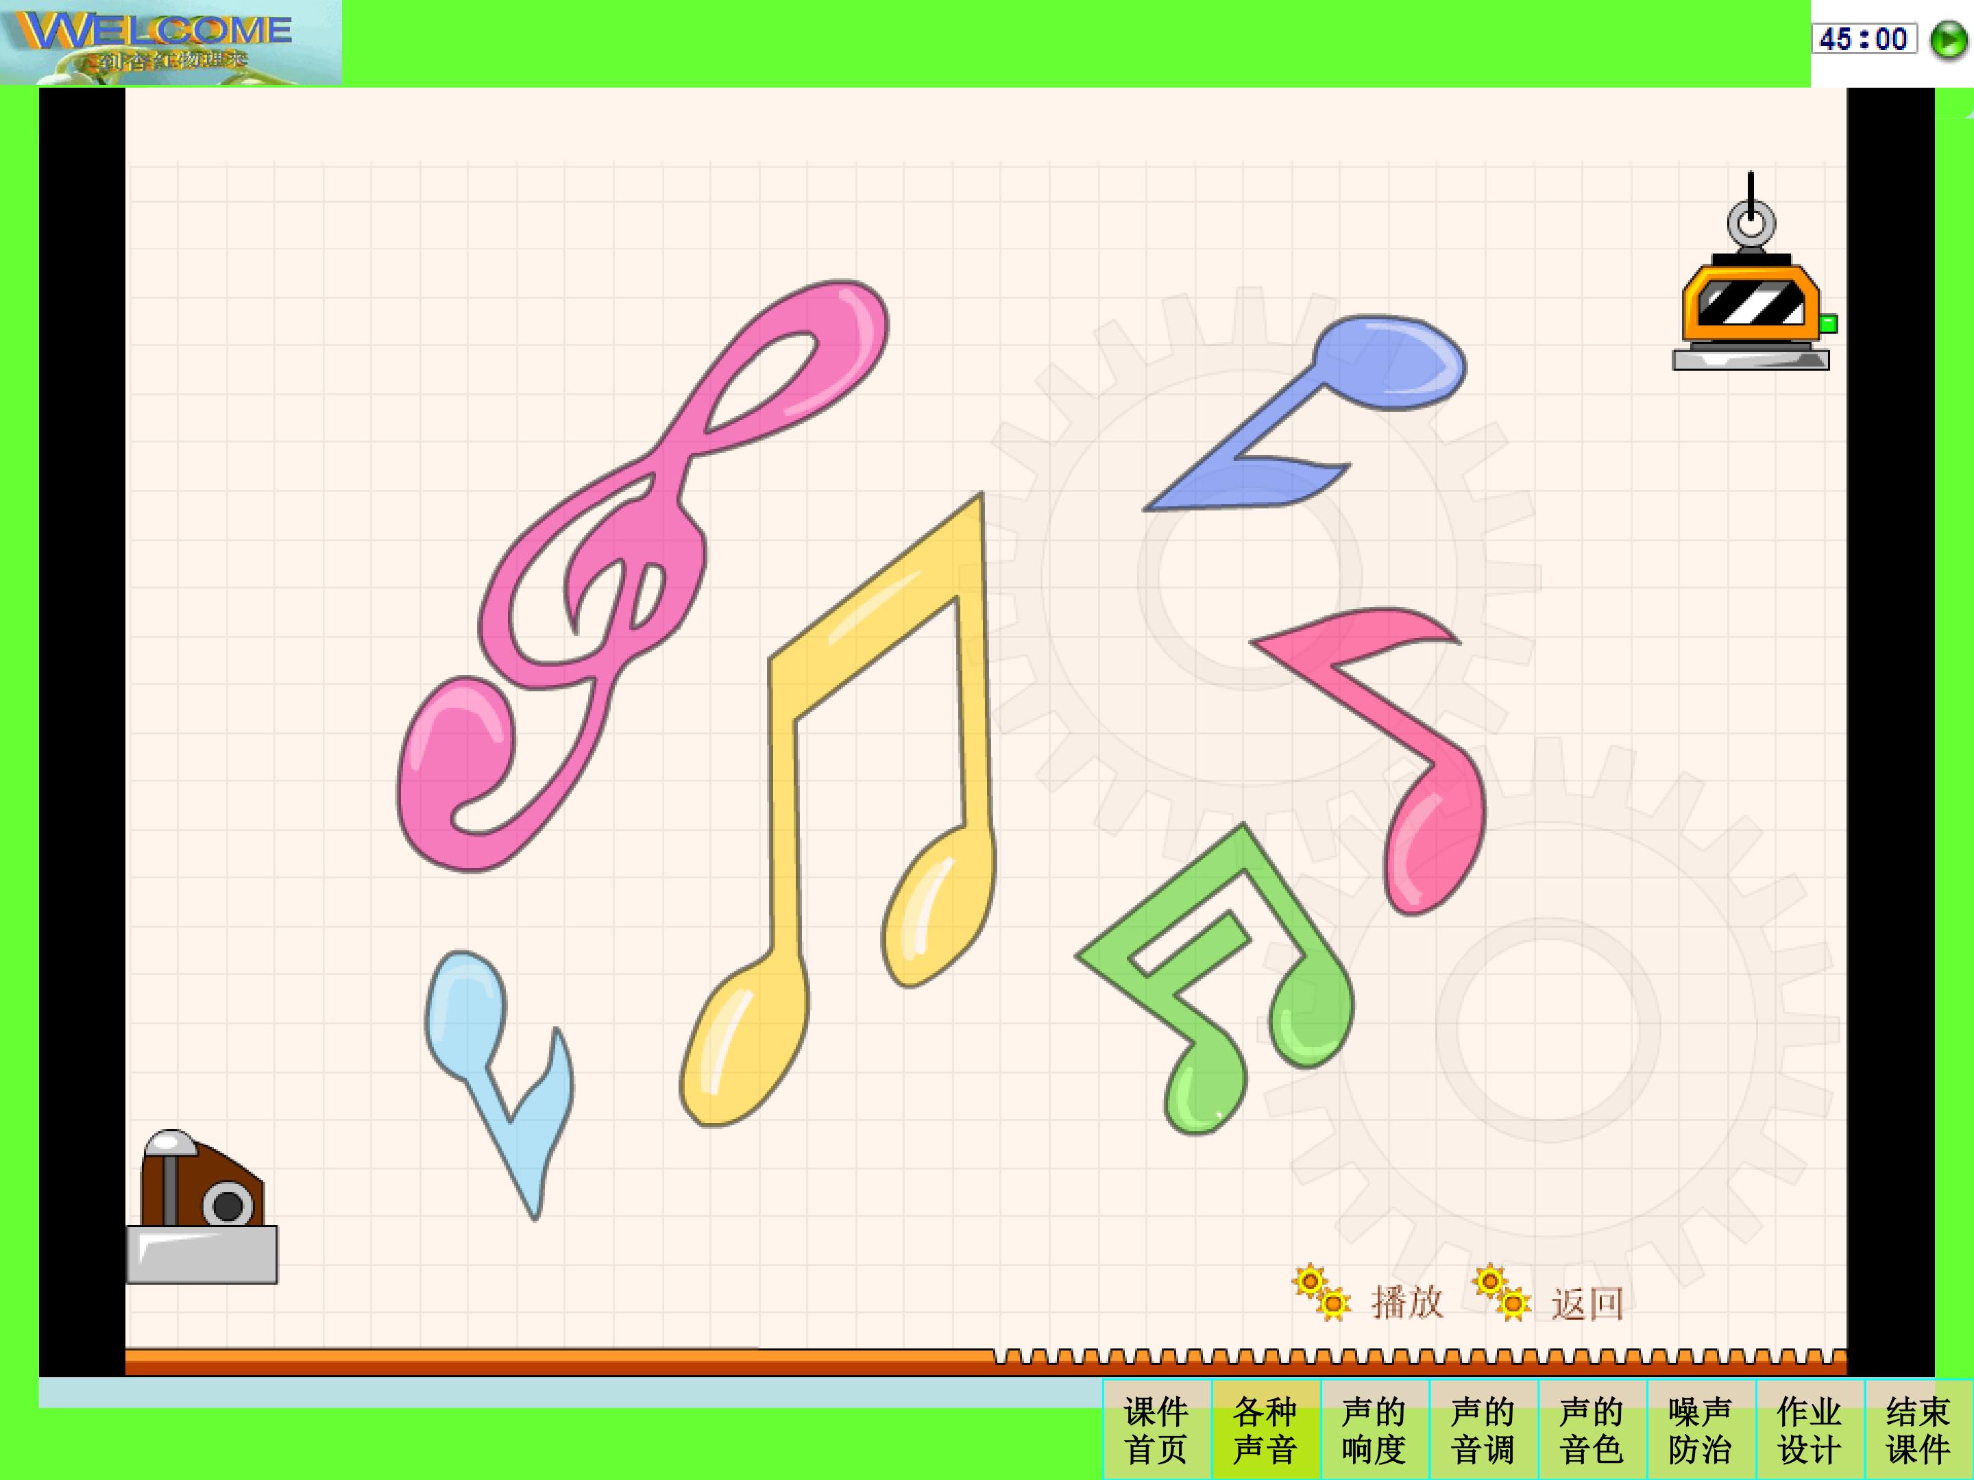
Task: Switch to 作业设计 tab
Action: [1809, 1430]
